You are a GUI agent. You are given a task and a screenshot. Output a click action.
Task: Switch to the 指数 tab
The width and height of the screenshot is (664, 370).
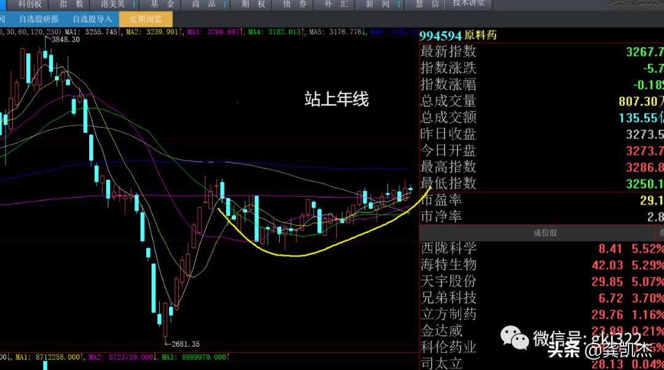(x=71, y=4)
